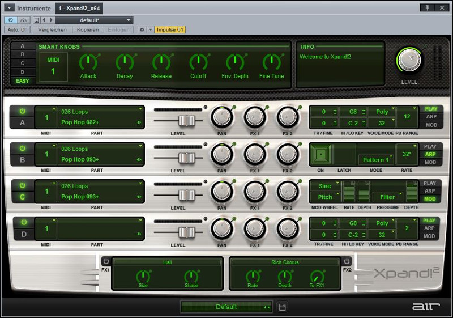Image resolution: width=453 pixels, height=318 pixels.
Task: Open the Instrumente window menu arrow
Action: 9,8
